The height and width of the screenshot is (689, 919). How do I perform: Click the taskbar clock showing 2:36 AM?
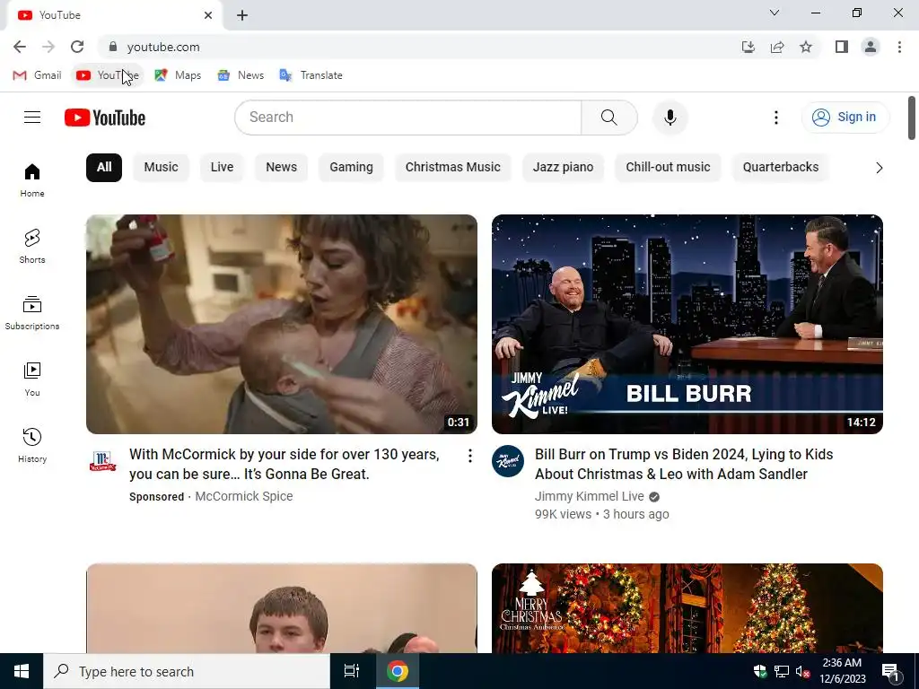tap(842, 671)
